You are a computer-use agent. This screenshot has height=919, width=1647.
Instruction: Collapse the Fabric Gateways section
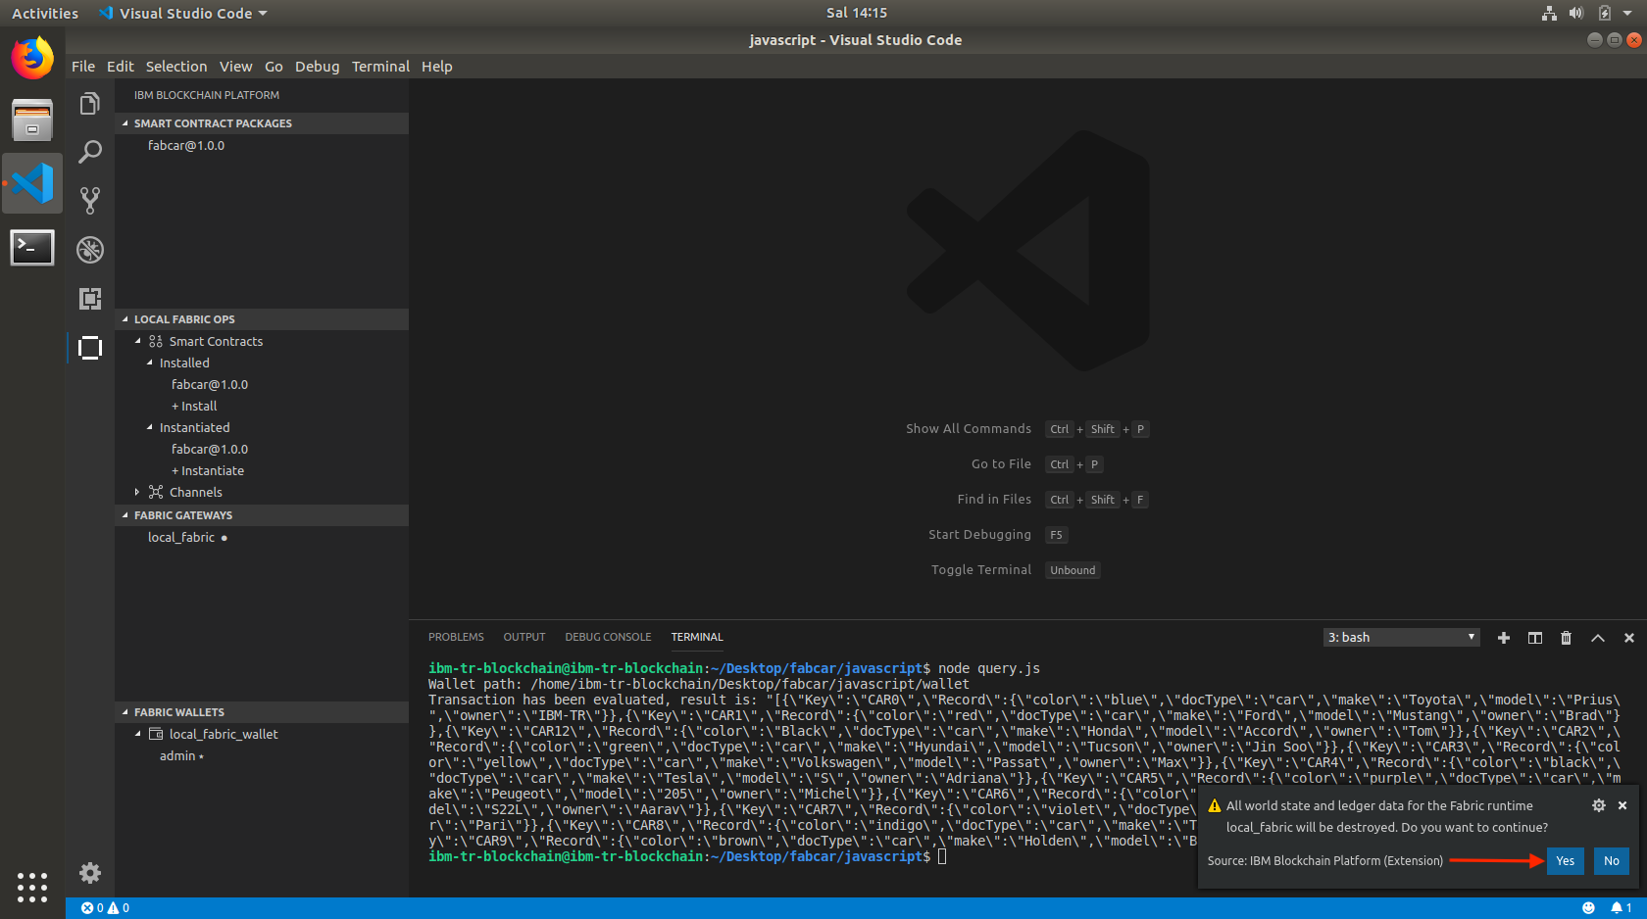tap(262, 515)
